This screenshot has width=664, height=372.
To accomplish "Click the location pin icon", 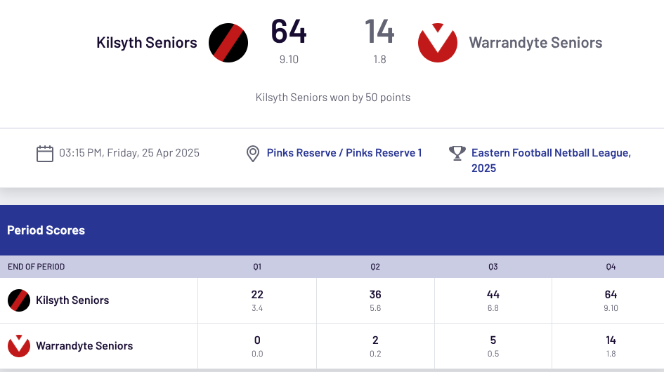I will point(253,153).
